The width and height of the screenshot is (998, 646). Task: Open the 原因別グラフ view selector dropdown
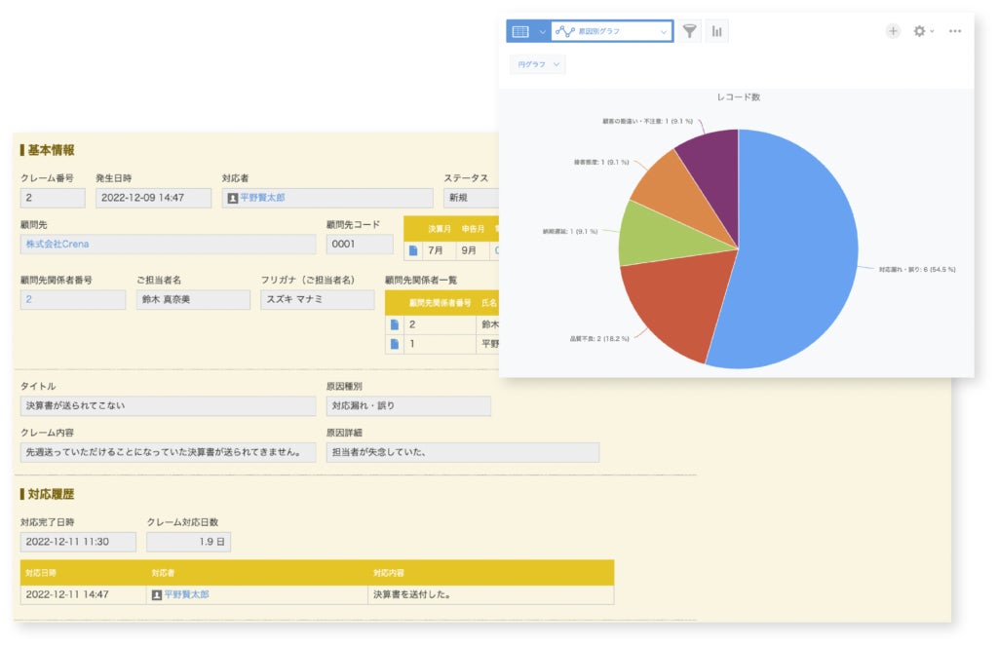612,31
